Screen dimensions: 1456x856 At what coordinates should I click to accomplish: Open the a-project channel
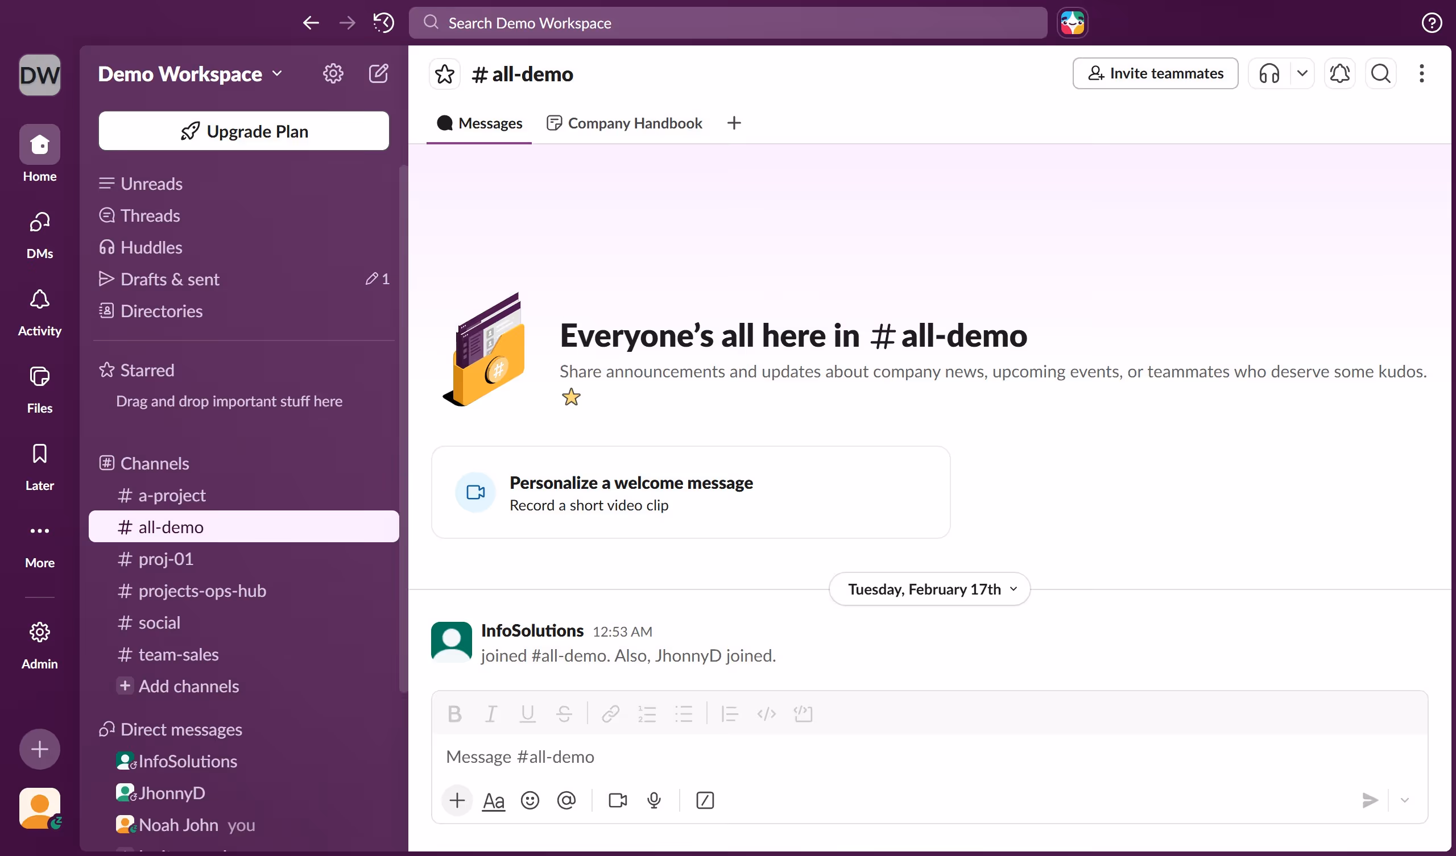243,495
